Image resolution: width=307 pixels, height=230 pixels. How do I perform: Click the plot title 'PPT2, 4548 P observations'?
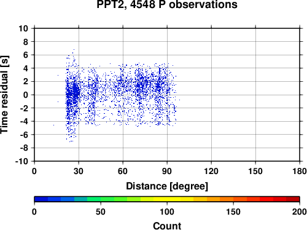click(x=167, y=4)
